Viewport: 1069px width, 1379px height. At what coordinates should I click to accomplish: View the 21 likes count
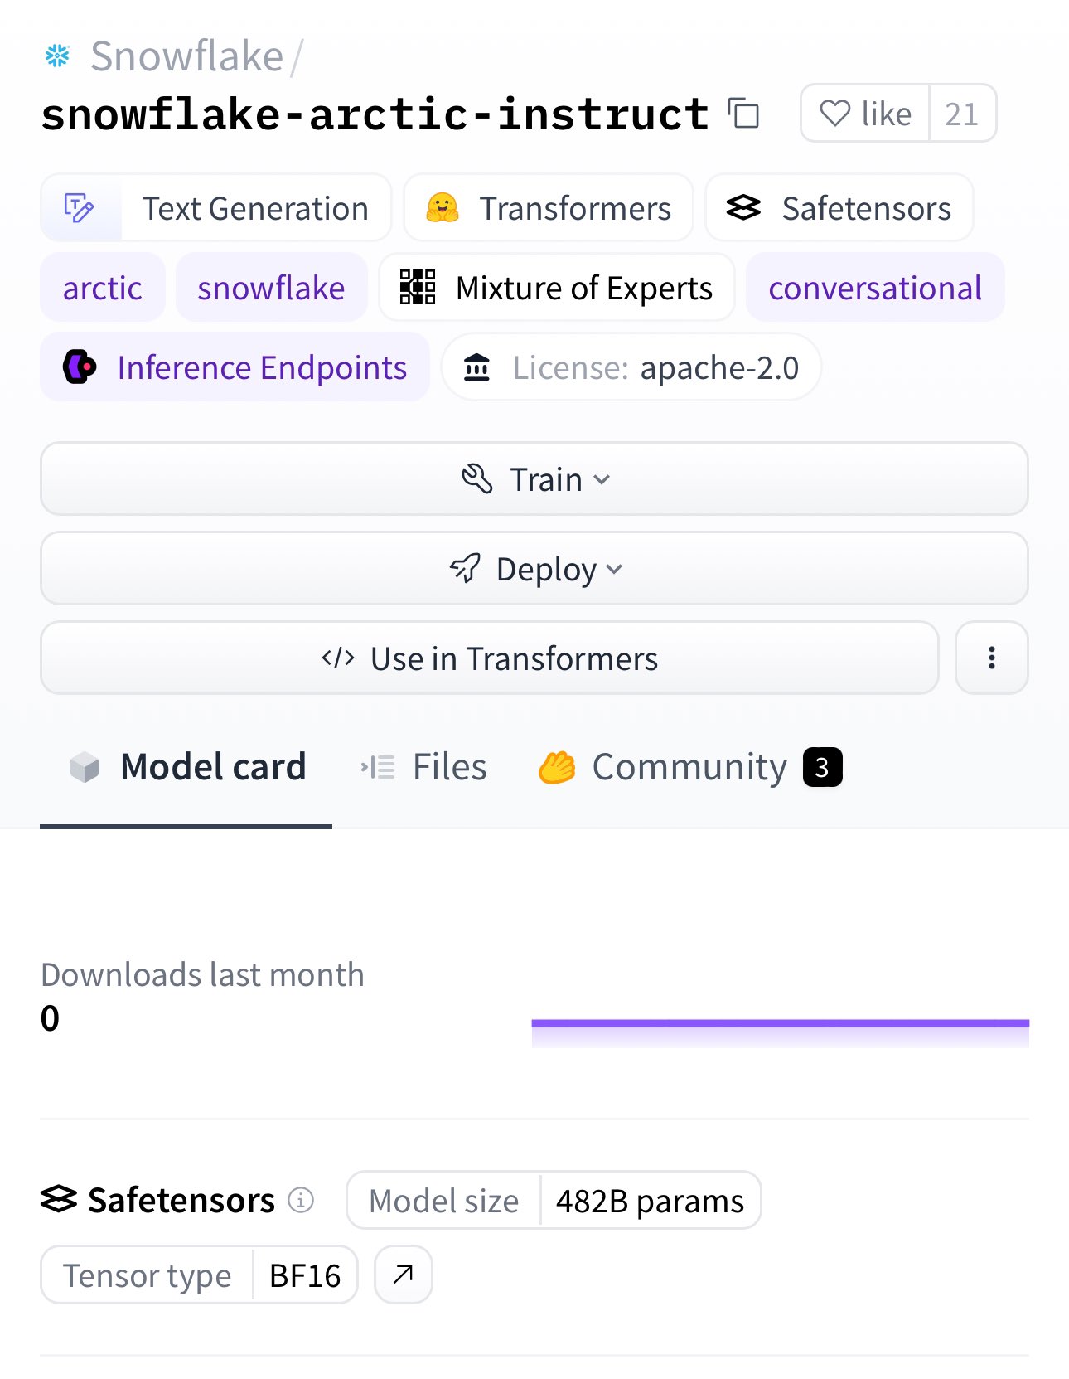pos(962,114)
